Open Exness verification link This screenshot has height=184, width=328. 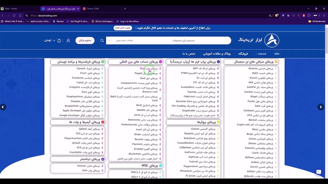point(203,129)
